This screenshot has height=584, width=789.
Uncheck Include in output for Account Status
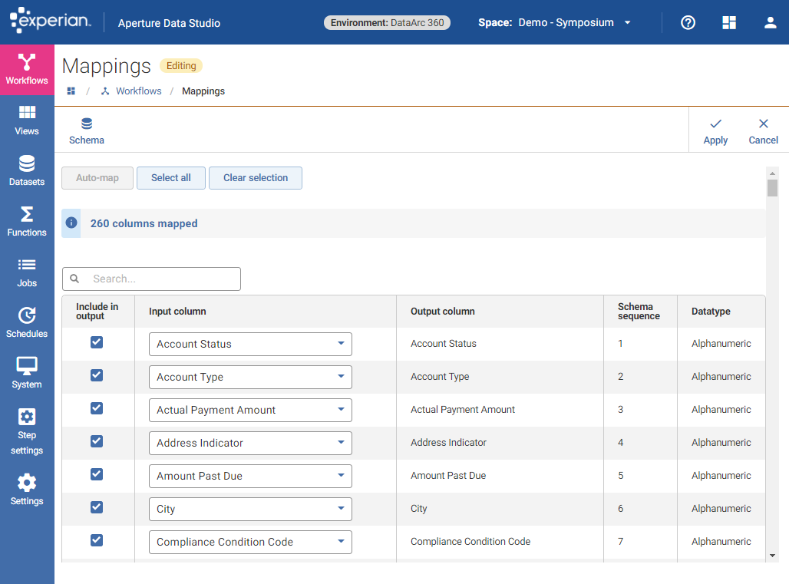[x=97, y=342]
